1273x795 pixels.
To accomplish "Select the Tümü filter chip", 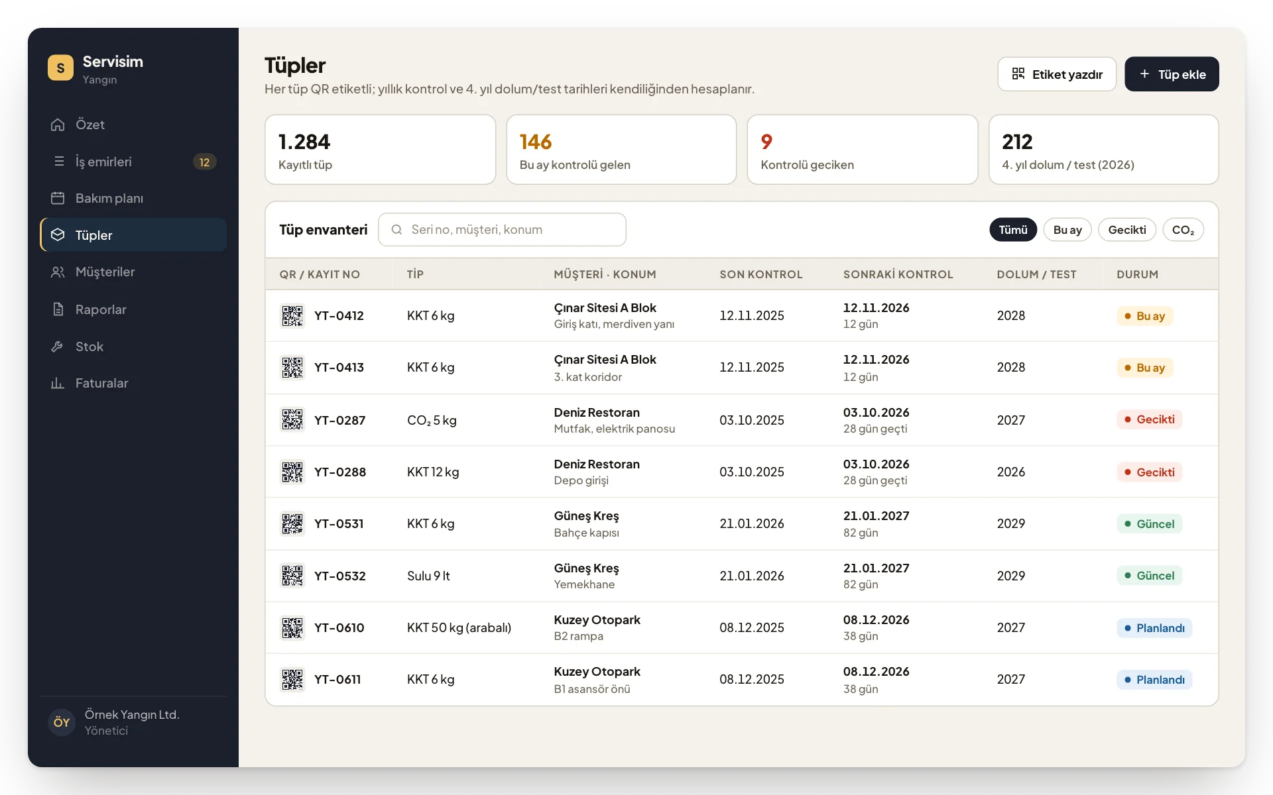I will [x=1013, y=230].
